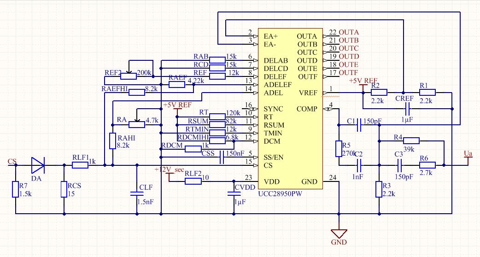This screenshot has height=257, width=480.
Task: Select the REF2 potentiometer symbol
Action: pyautogui.click(x=129, y=76)
